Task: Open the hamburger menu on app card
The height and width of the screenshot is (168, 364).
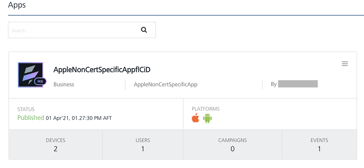Action: [x=345, y=64]
